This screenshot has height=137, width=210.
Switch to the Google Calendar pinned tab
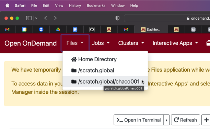tap(24, 29)
